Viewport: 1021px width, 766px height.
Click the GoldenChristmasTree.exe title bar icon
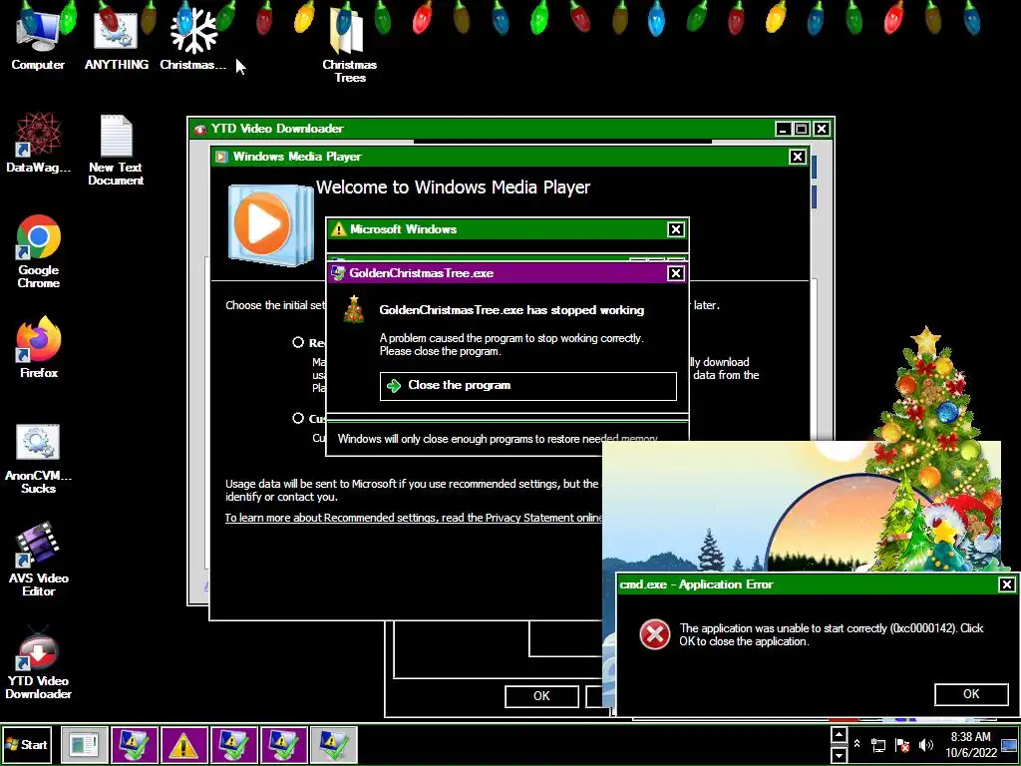(x=337, y=273)
